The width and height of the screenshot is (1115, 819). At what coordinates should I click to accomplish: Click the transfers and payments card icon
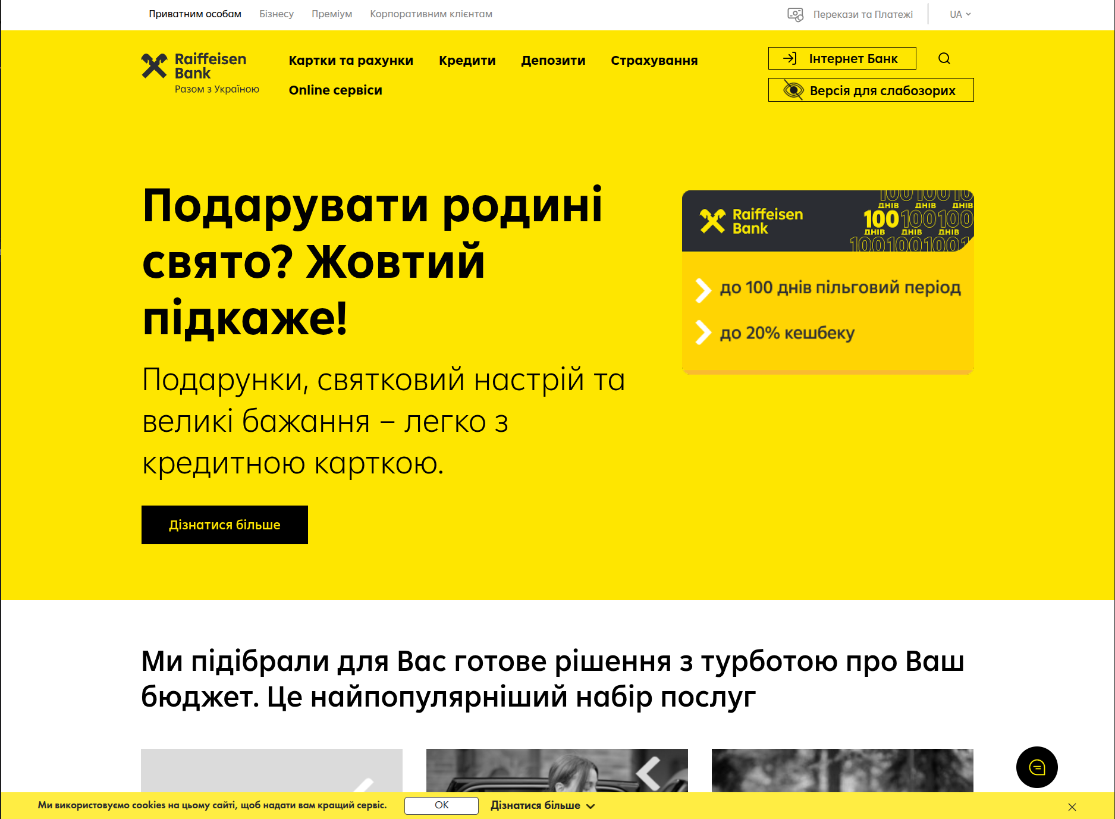tap(795, 14)
